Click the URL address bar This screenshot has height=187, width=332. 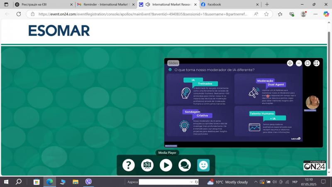143,14
